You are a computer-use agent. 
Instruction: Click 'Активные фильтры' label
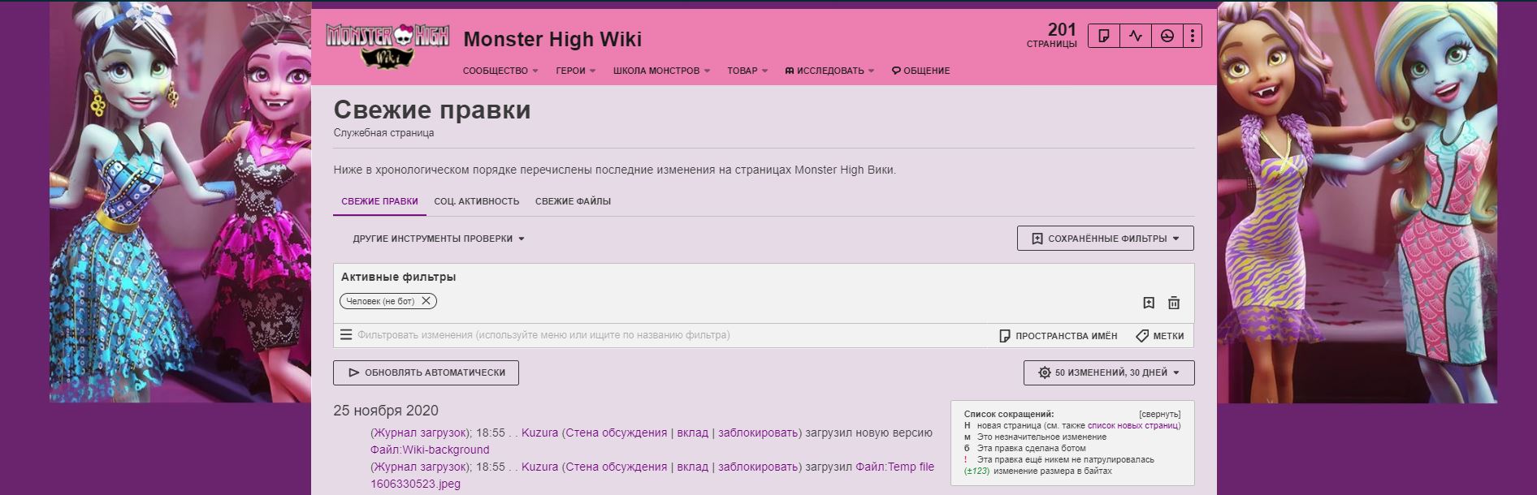(398, 277)
